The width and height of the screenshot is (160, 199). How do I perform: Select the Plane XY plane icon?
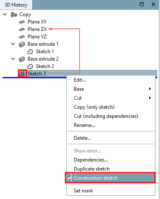pyautogui.click(x=22, y=22)
